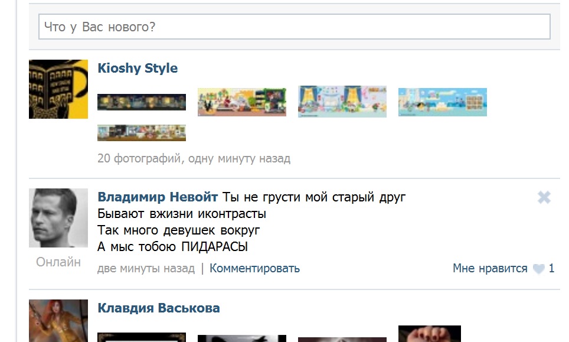
Task: Click the "Что у Вас нового?" status input field
Action: [x=294, y=27]
